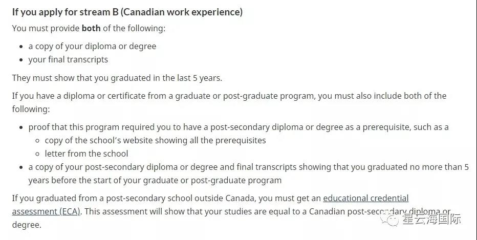Select the "a copy of your diploma or degree" bullet
The width and height of the screenshot is (477, 240).
tap(92, 46)
